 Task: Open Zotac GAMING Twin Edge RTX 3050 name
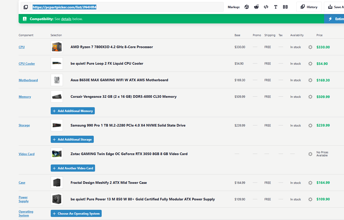pos(129,154)
